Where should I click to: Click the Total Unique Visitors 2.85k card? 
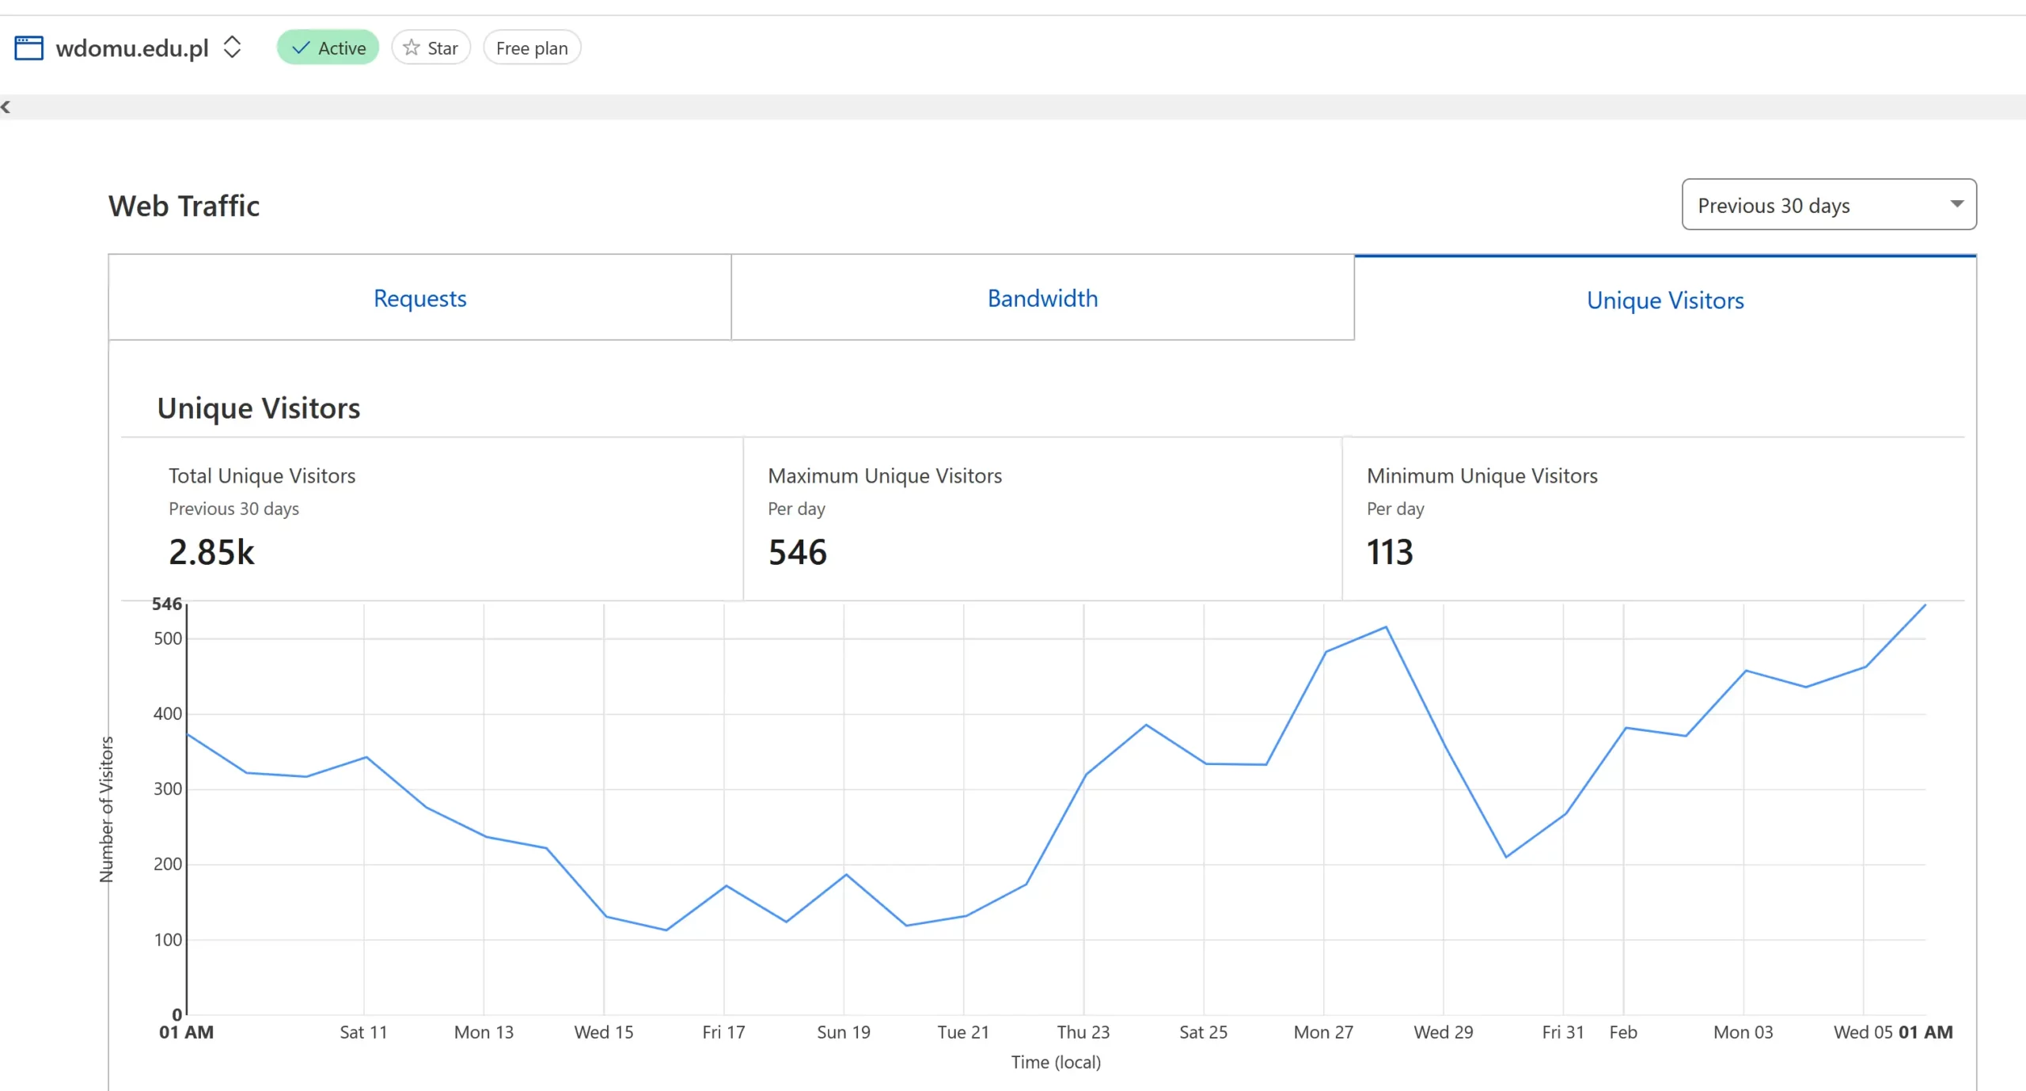pos(211,551)
